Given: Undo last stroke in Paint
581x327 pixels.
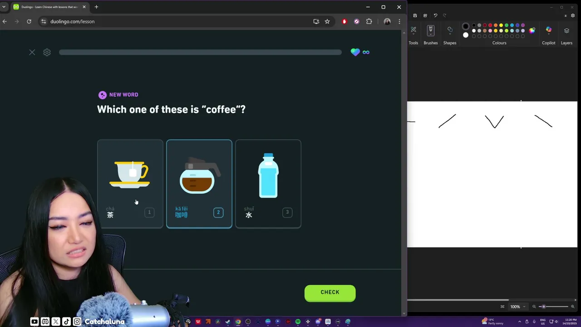Looking at the screenshot, I should point(436,15).
